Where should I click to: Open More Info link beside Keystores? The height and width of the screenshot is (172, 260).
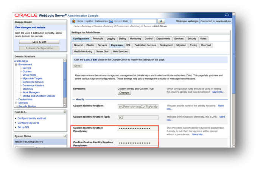pyautogui.click(x=218, y=92)
